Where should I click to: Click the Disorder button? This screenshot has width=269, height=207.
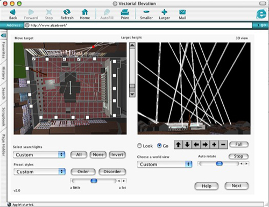click(x=112, y=172)
